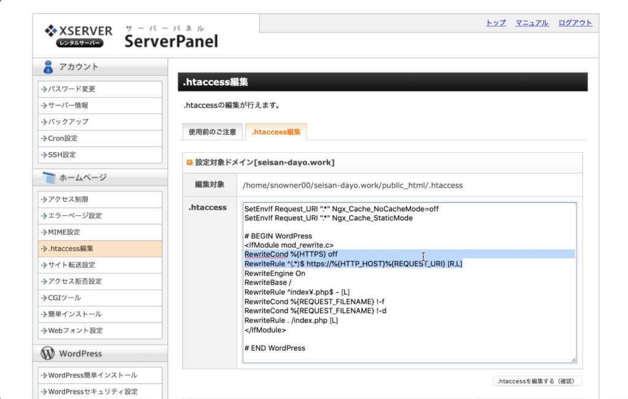Click the orange icon beside 設定対象ドメイン
This screenshot has width=628, height=399.
[190, 162]
